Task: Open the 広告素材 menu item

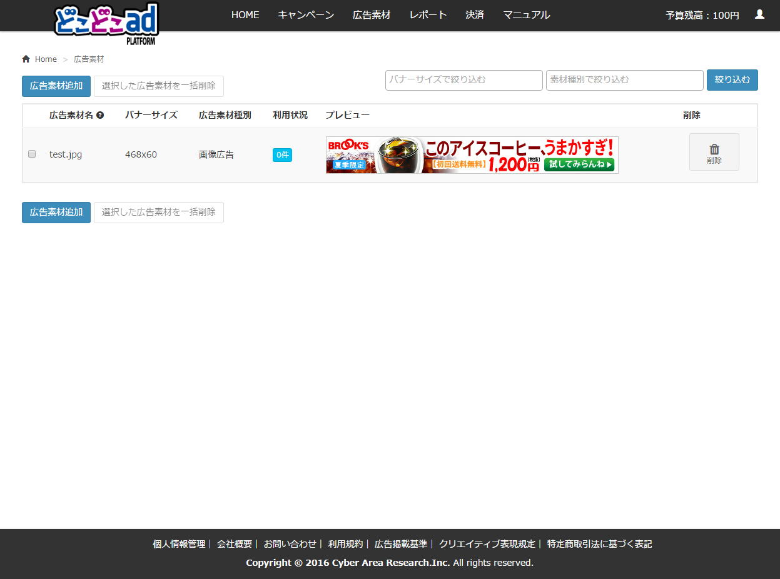Action: pos(372,15)
